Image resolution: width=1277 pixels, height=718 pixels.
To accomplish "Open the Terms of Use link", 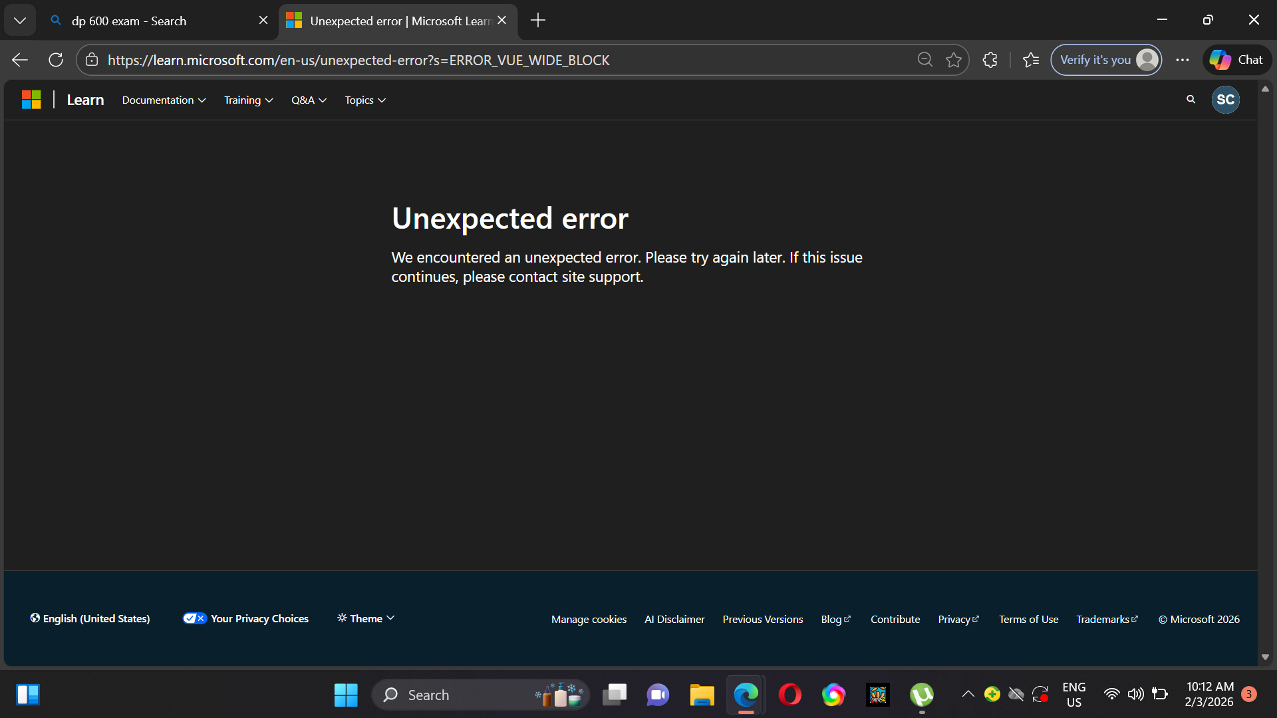I will tap(1028, 619).
